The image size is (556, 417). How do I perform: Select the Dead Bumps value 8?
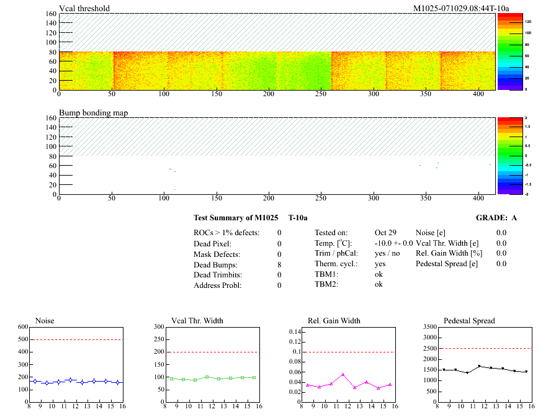(x=279, y=264)
